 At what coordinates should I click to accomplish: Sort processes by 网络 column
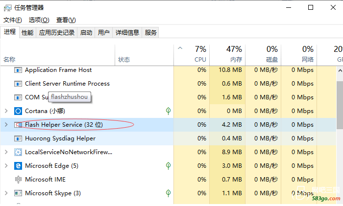pos(299,55)
